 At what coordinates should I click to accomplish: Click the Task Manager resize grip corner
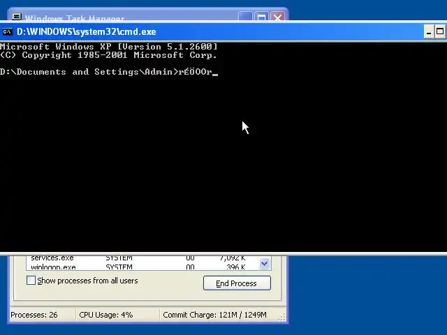[x=281, y=318]
